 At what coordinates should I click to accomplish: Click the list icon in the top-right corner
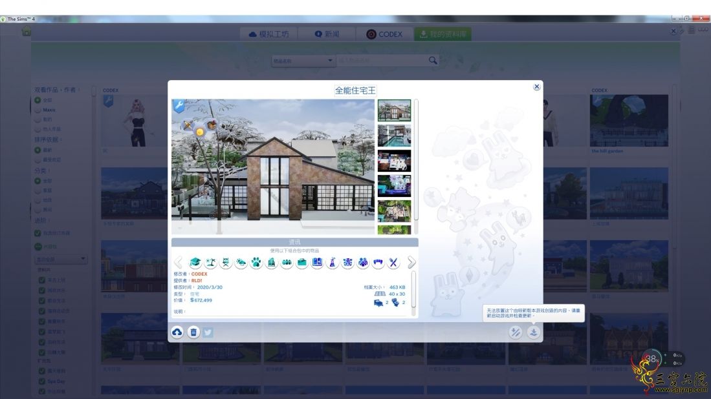[691, 30]
